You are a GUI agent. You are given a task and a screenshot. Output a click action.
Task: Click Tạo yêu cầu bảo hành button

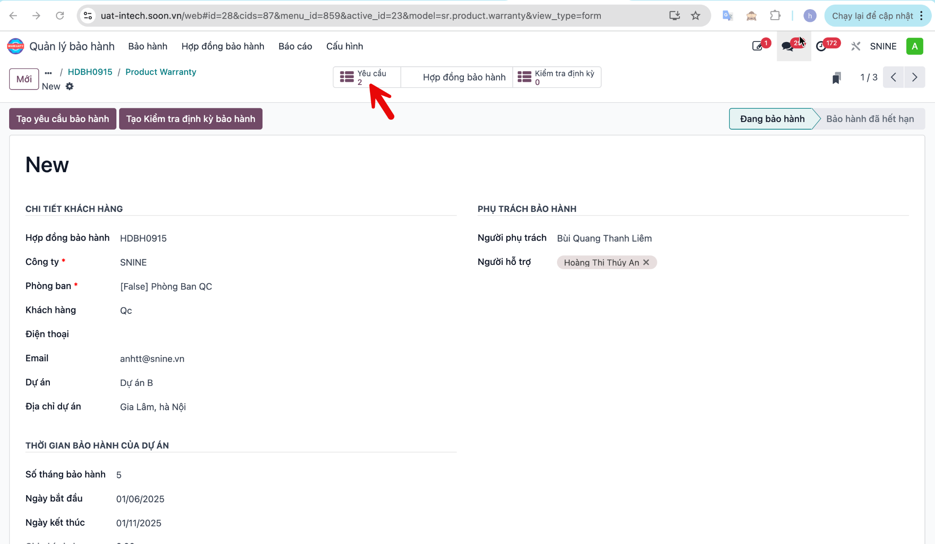63,119
